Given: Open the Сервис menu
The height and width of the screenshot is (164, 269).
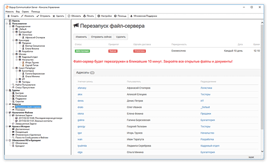Looking at the screenshot, I should click(x=26, y=12).
